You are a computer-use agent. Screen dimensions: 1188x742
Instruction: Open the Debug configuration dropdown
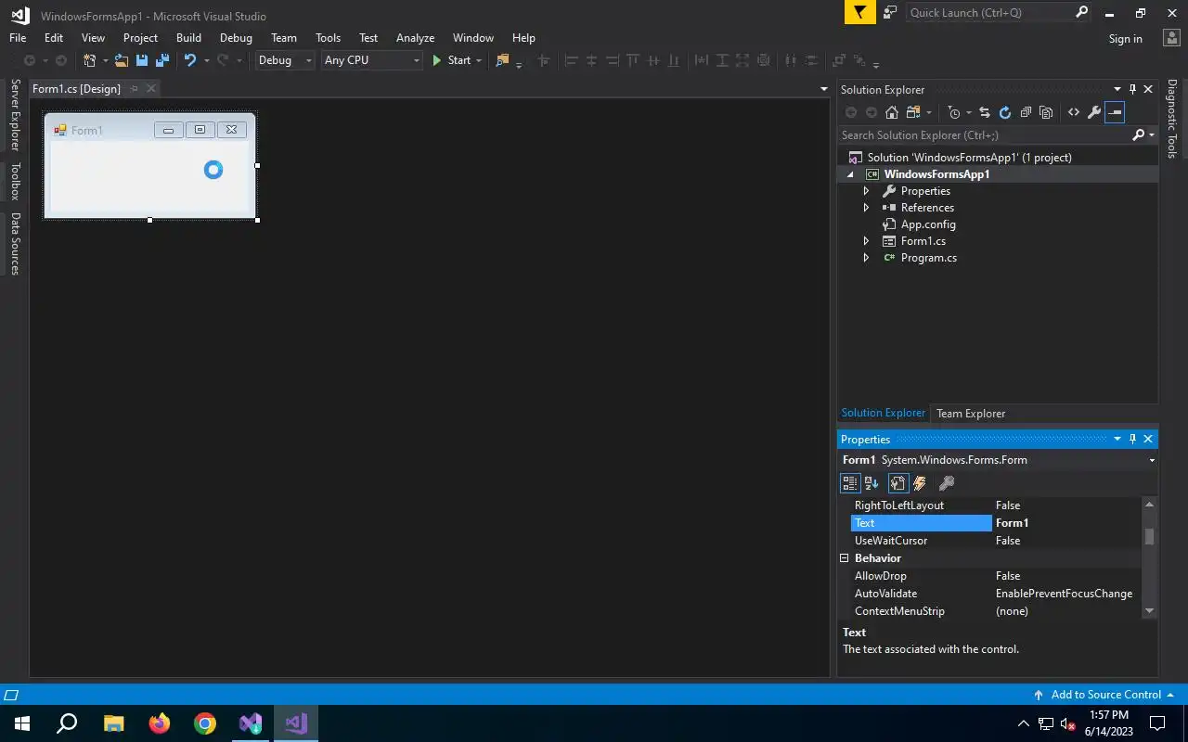click(x=309, y=60)
